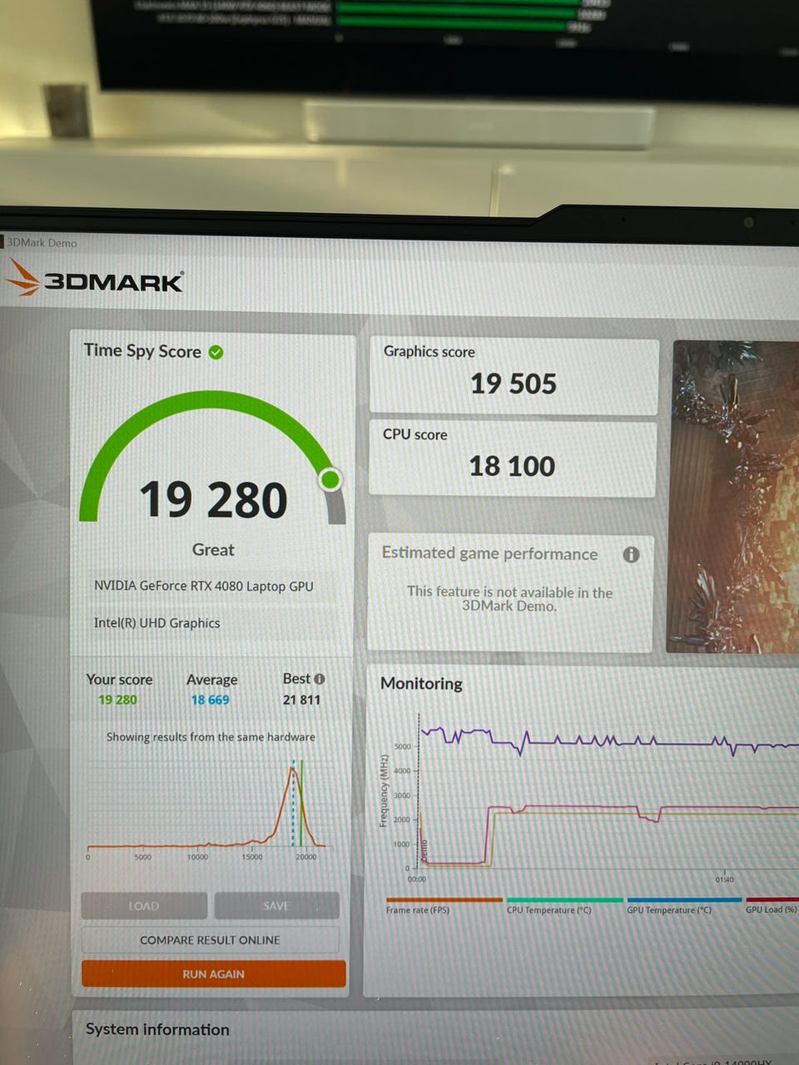
Task: Click COMPARE RESULT ONLINE
Action: click(210, 940)
